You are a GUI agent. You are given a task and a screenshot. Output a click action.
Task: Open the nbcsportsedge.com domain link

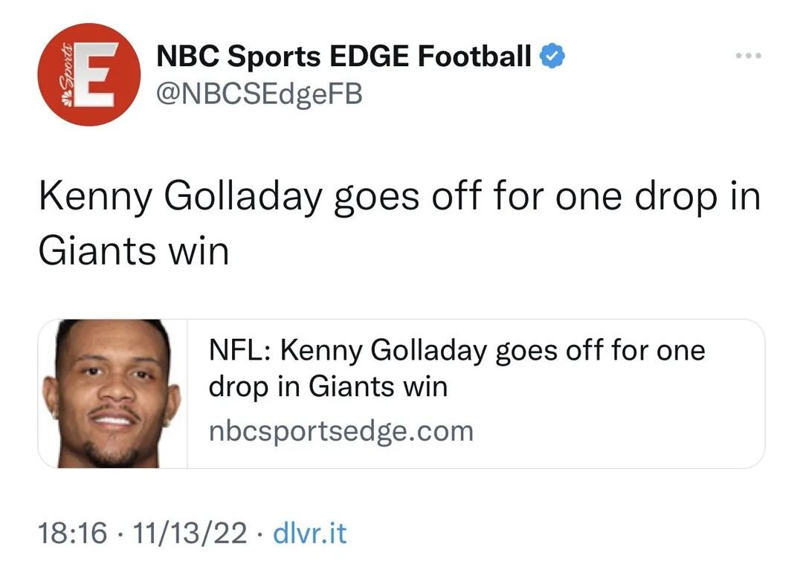[341, 431]
